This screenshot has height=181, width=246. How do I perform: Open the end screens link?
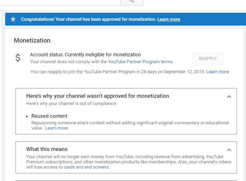97,167
